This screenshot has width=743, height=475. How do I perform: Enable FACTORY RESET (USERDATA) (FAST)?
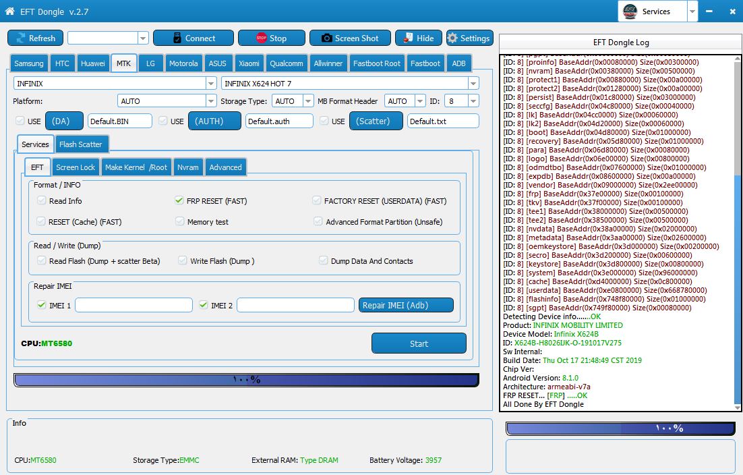tap(316, 200)
